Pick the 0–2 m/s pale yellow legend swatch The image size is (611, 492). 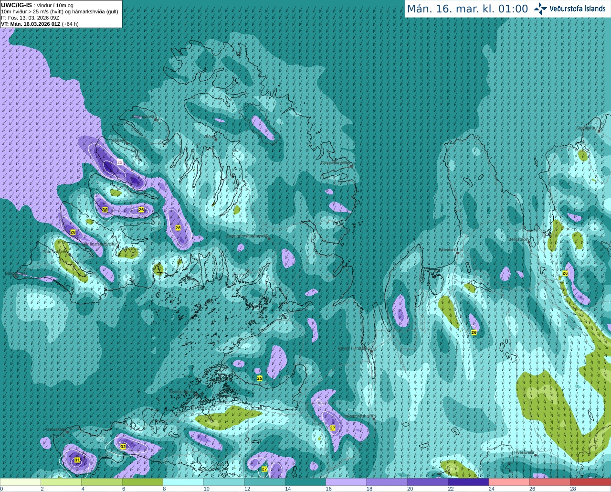click(21, 482)
